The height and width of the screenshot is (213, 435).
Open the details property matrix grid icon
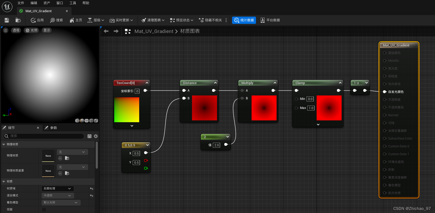click(x=89, y=136)
